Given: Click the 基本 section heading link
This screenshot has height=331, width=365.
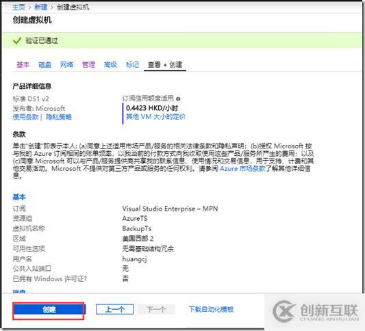Looking at the screenshot, I should [x=19, y=197].
